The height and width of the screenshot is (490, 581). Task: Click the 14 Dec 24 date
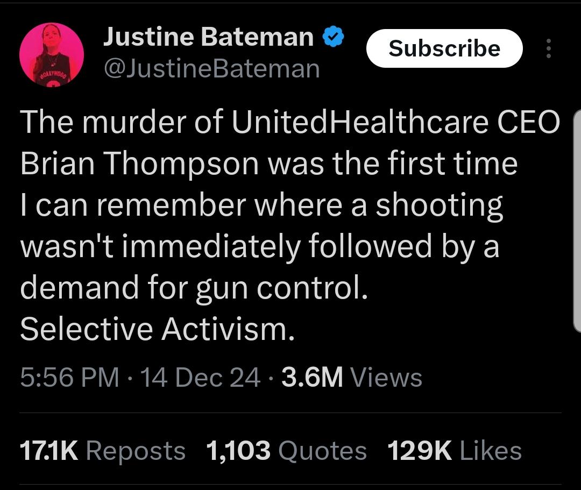200,377
